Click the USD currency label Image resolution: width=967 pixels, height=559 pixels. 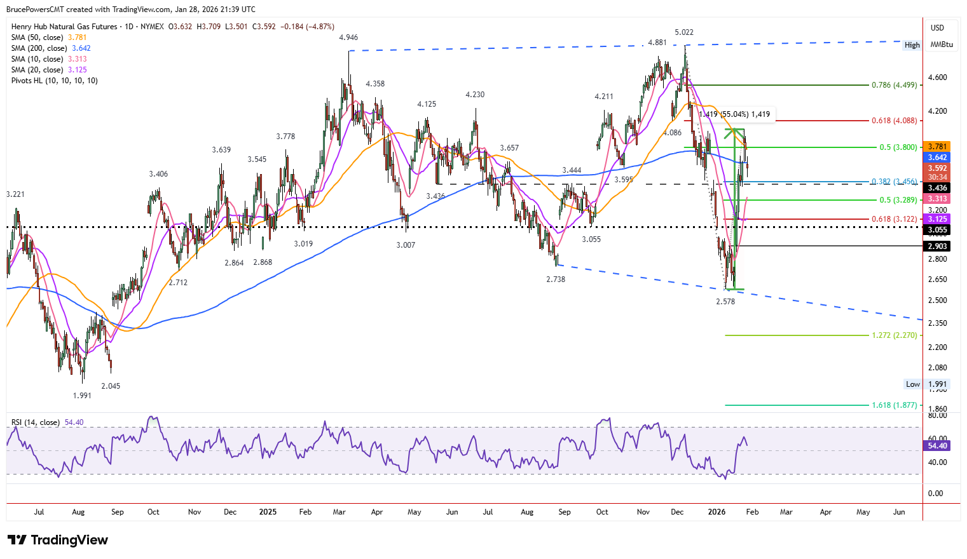tap(937, 28)
